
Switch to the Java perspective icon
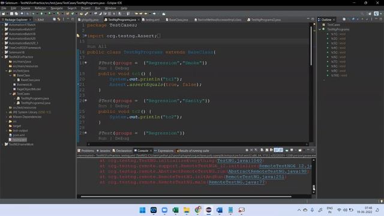(x=376, y=14)
